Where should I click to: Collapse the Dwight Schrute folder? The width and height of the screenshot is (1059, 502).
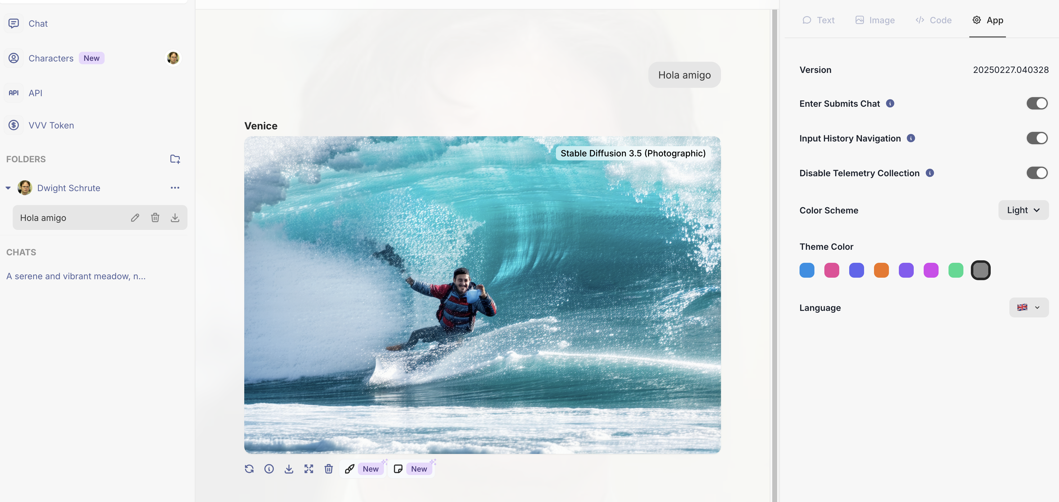[8, 188]
